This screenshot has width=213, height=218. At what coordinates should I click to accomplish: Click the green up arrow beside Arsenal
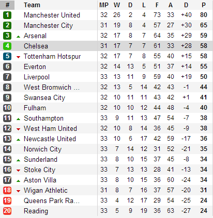(x=18, y=37)
